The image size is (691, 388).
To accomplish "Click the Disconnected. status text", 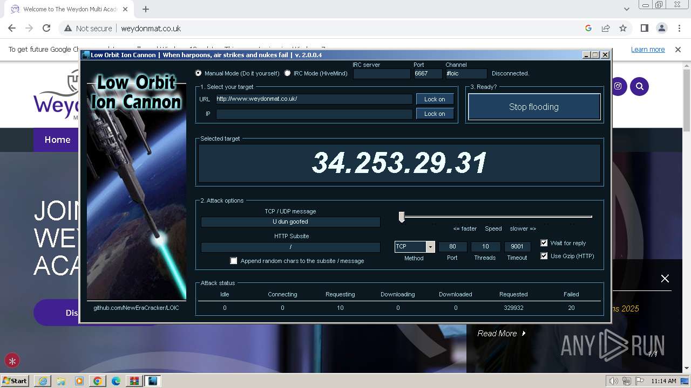I will [510, 73].
